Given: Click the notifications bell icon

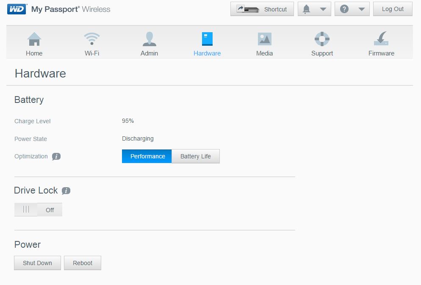Looking at the screenshot, I should (306, 9).
